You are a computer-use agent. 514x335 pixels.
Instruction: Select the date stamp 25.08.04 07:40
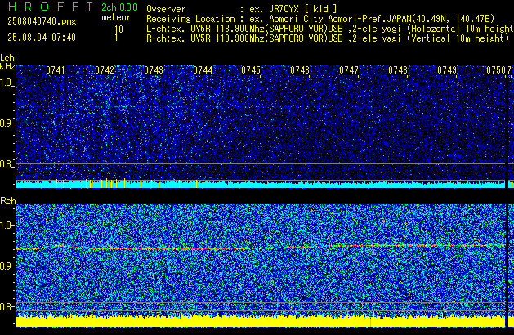pyautogui.click(x=42, y=38)
